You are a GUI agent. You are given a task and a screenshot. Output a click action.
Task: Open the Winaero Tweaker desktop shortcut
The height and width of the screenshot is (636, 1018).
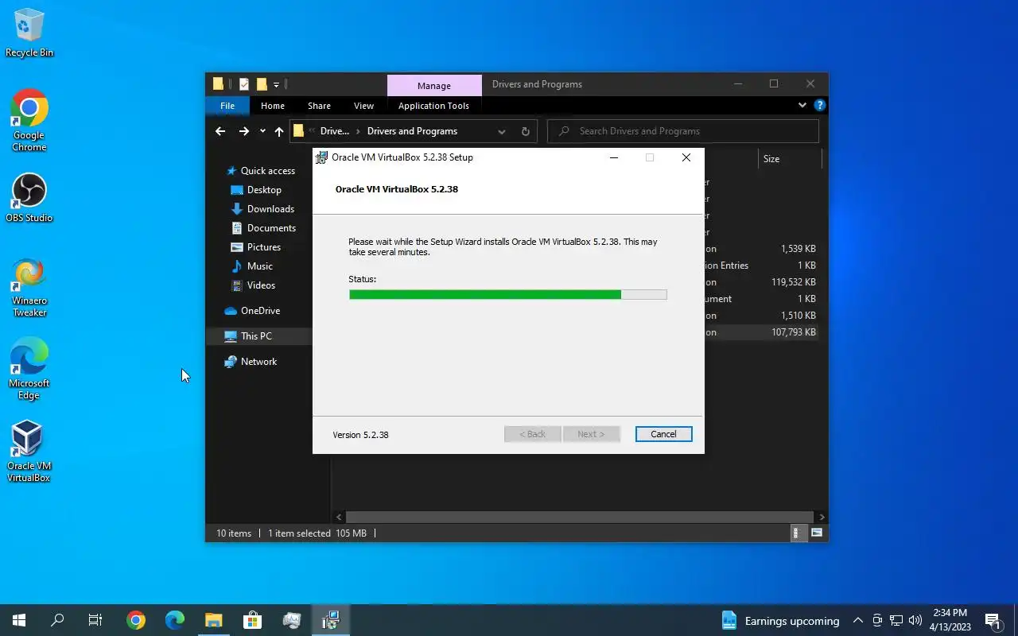pos(29,287)
